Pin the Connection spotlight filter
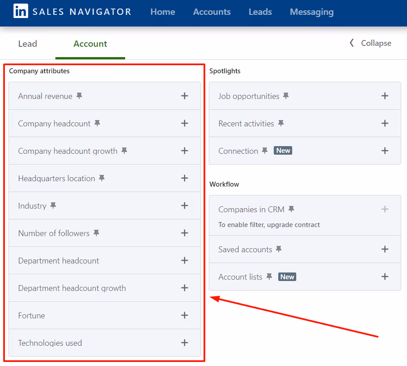 click(266, 151)
